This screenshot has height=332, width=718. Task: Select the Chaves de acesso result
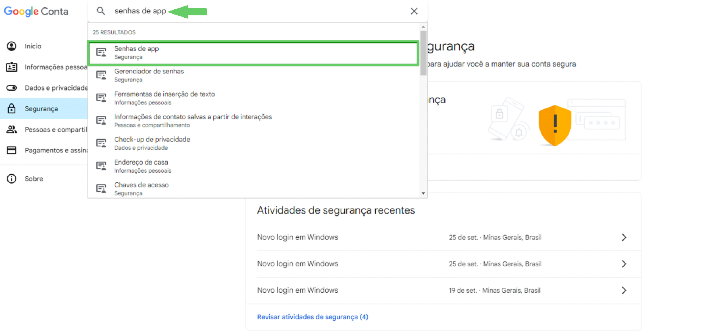[253, 189]
